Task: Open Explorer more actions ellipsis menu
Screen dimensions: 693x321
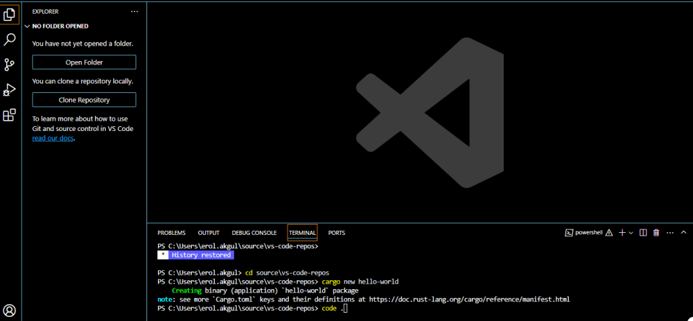Action: click(134, 12)
